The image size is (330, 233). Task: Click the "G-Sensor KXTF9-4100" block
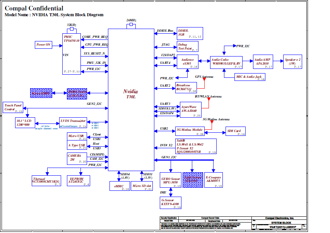(171, 203)
